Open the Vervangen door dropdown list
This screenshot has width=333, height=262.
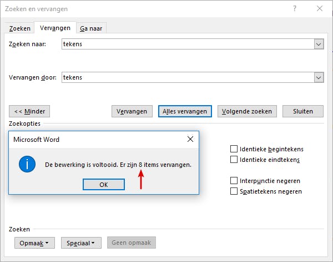tap(319, 77)
